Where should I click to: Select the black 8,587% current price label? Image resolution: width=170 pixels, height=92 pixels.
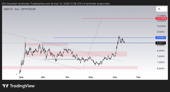[x=161, y=43]
